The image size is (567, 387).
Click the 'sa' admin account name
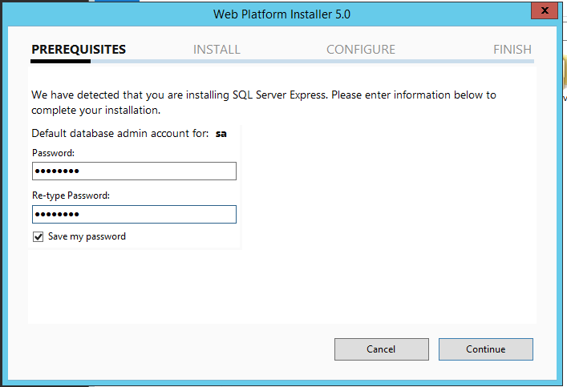(221, 134)
